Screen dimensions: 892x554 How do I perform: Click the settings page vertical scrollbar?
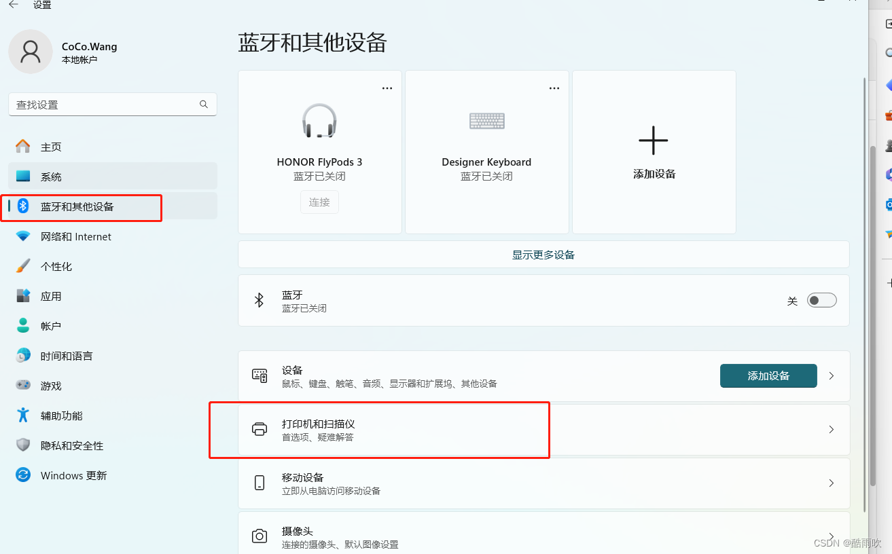[x=864, y=295]
